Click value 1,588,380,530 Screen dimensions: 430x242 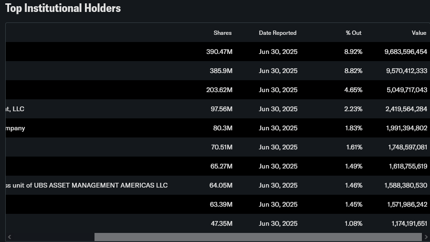(x=406, y=186)
